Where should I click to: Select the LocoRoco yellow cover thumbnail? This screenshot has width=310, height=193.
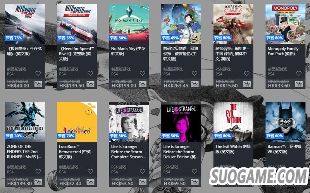click(x=77, y=122)
